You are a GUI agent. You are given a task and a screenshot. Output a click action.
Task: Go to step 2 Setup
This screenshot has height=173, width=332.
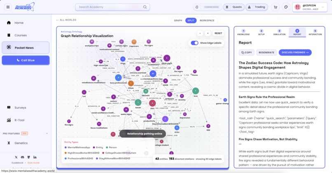(x=261, y=32)
